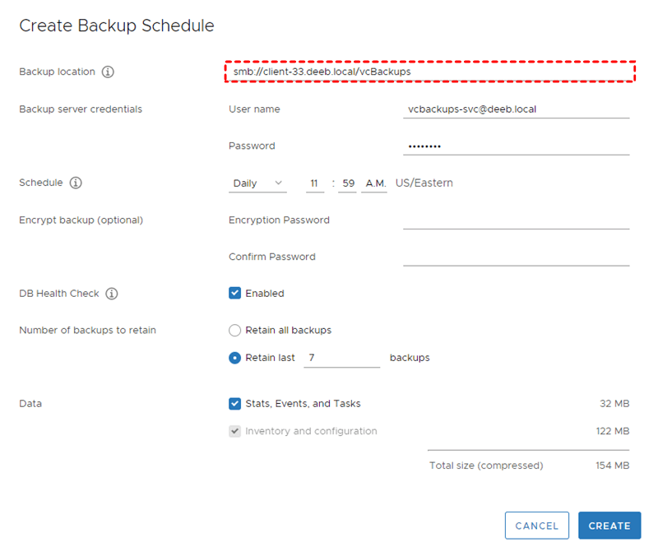
Task: Select the Retain last radio button
Action: [x=234, y=358]
